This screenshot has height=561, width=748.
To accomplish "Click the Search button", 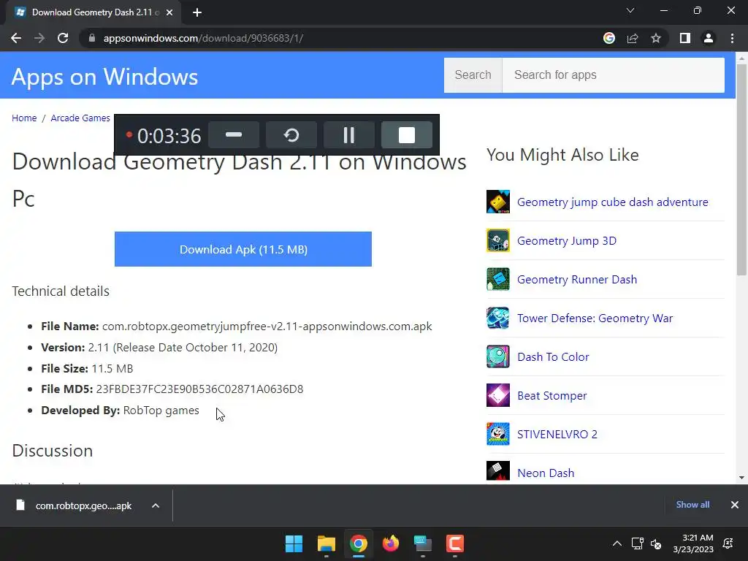I will [473, 75].
